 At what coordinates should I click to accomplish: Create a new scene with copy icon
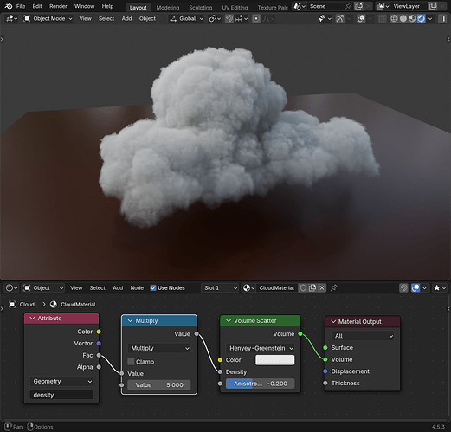[x=358, y=6]
